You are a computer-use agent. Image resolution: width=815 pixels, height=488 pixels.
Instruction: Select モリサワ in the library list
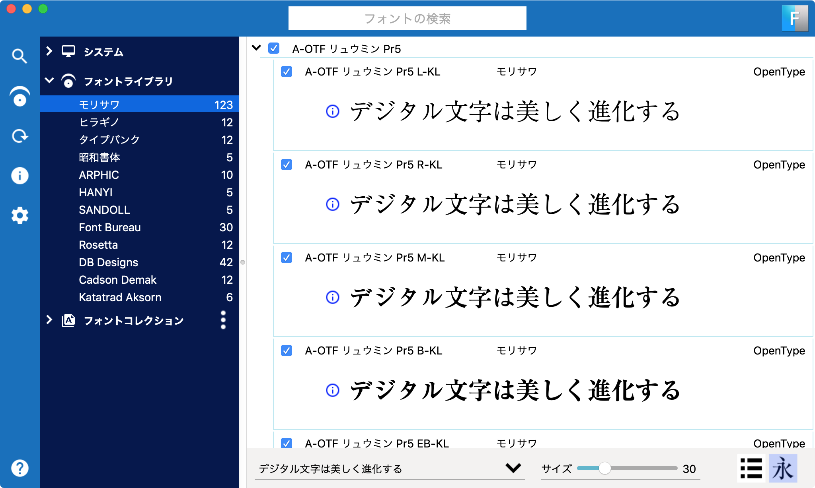[139, 105]
